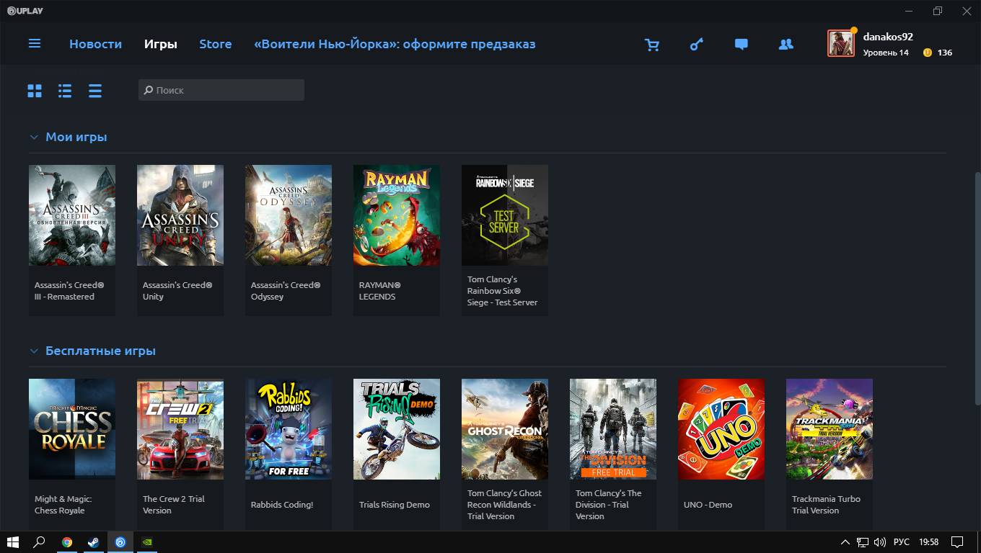The width and height of the screenshot is (981, 553).
Task: Open the notification center icon
Action: tap(957, 541)
